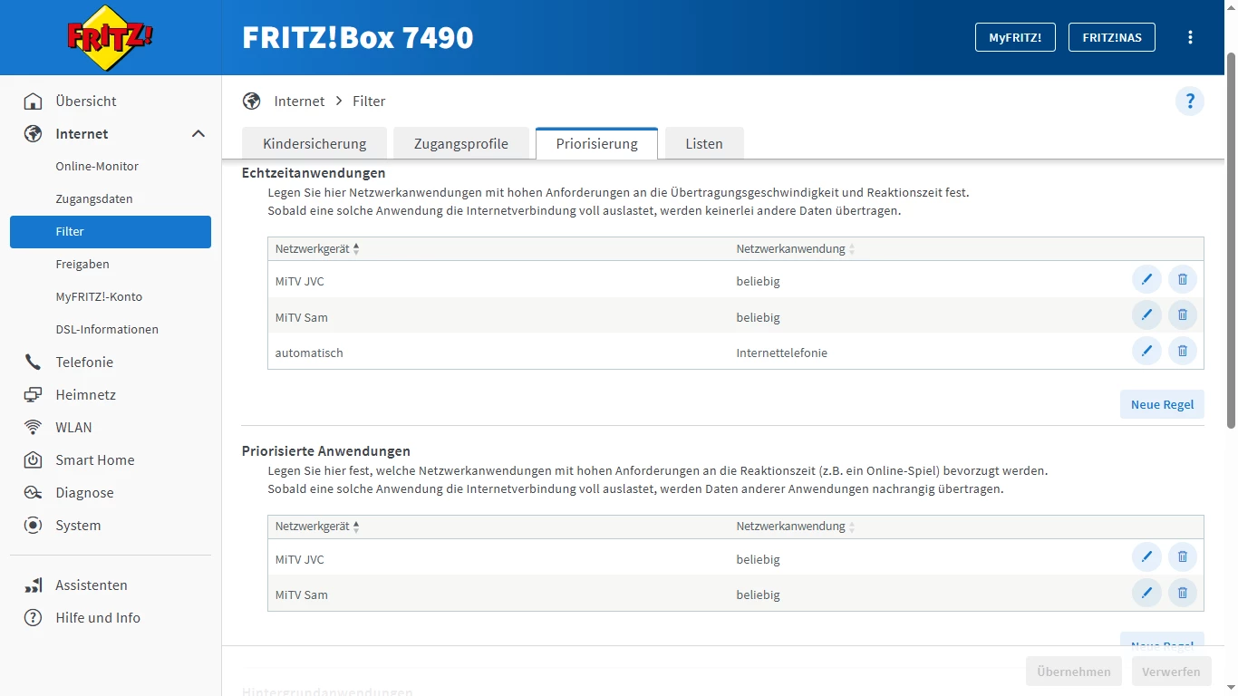The image size is (1238, 696).
Task: Click the Diagnose icon in sidebar
Action: tap(34, 492)
